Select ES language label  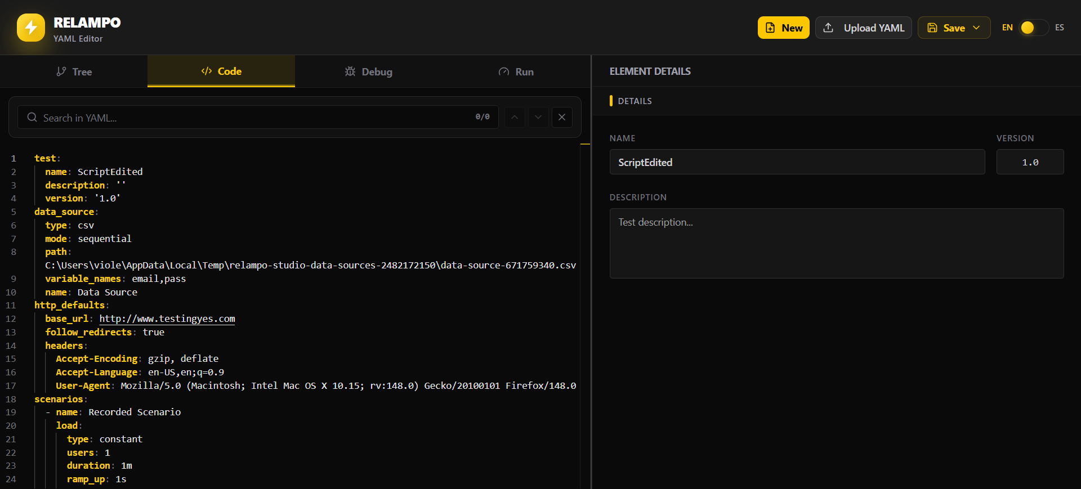(1060, 28)
